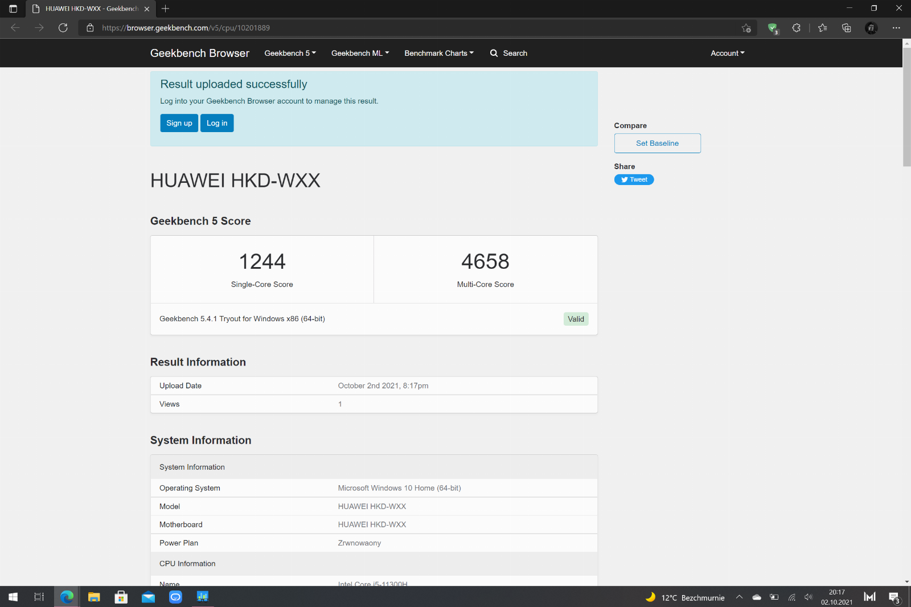Open Microsoft Store from taskbar
The image size is (911, 607).
coord(121,597)
